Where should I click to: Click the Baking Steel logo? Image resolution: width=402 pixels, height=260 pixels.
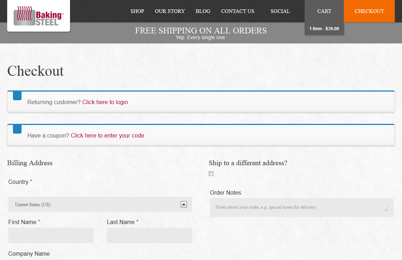point(38,16)
